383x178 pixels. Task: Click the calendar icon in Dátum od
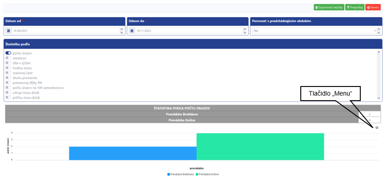coord(8,31)
